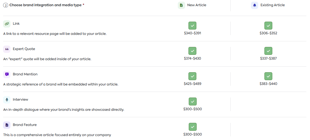Screen dimensions: 310x140
Task: Uncheck Brand Mention for New Article
Action: 192,76
